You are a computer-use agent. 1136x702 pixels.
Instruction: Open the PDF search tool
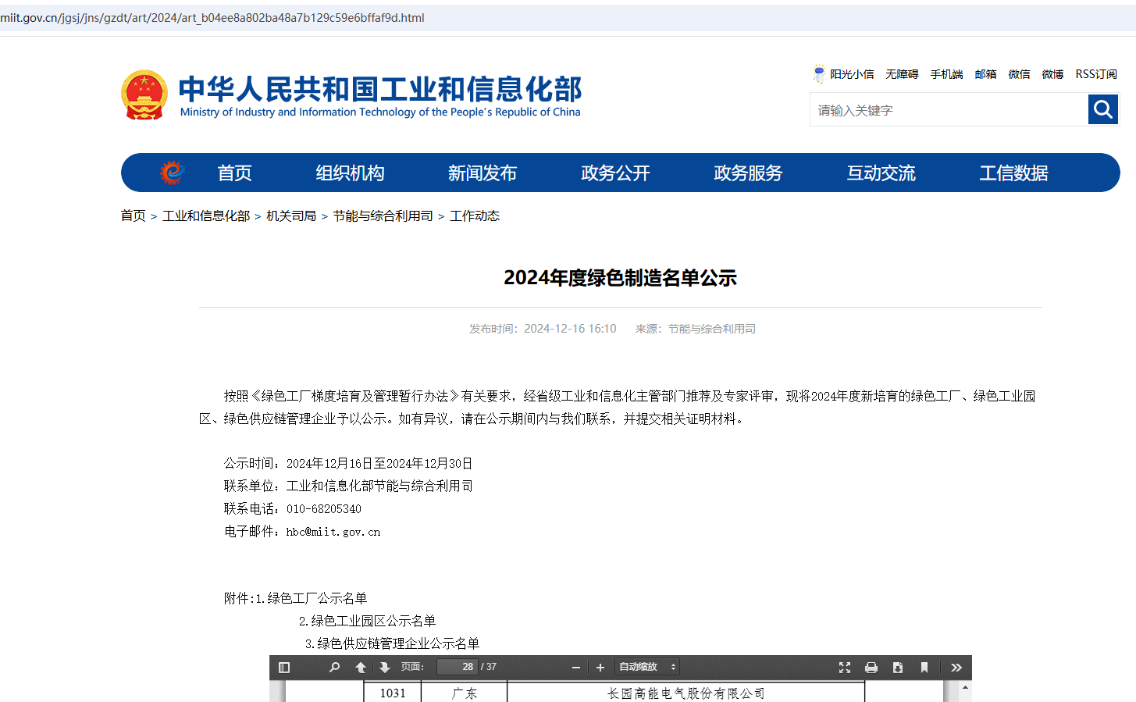[334, 667]
